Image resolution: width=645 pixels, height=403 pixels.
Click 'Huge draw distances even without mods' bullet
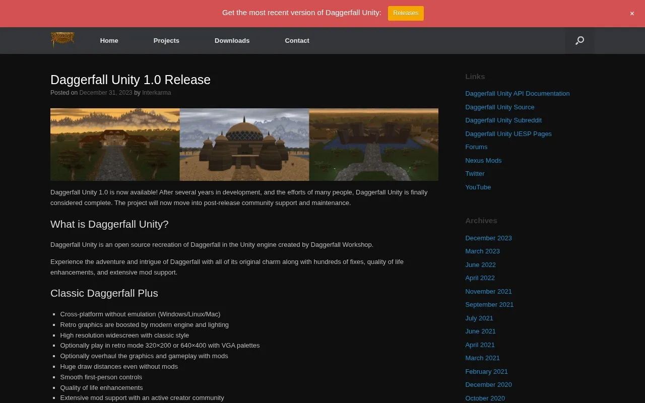click(119, 366)
